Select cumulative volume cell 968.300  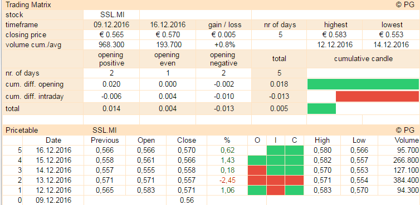111,44
